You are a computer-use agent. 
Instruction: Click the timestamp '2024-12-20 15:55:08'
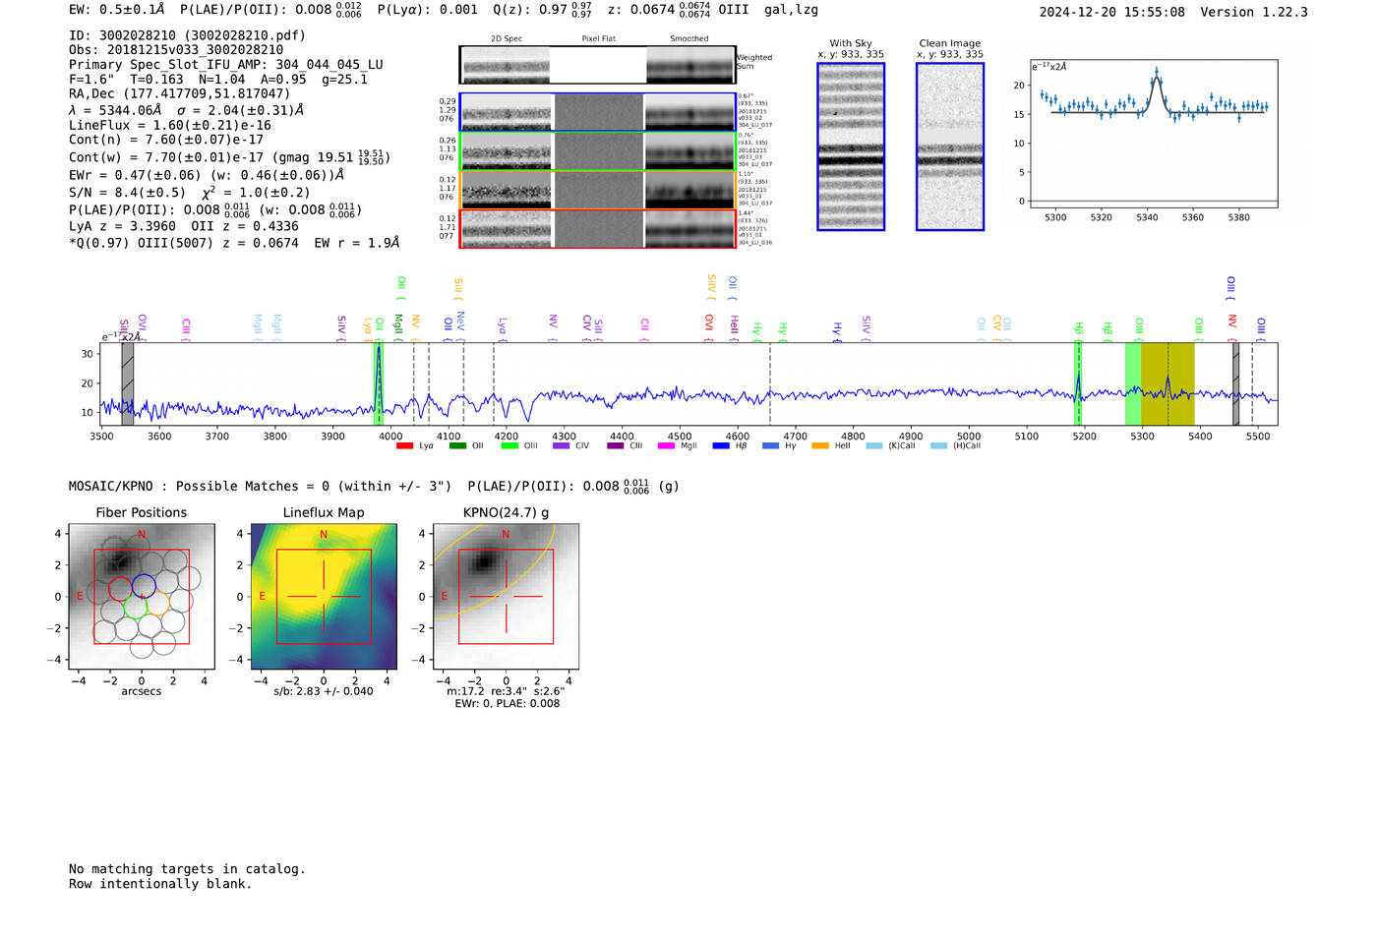(x=1111, y=12)
